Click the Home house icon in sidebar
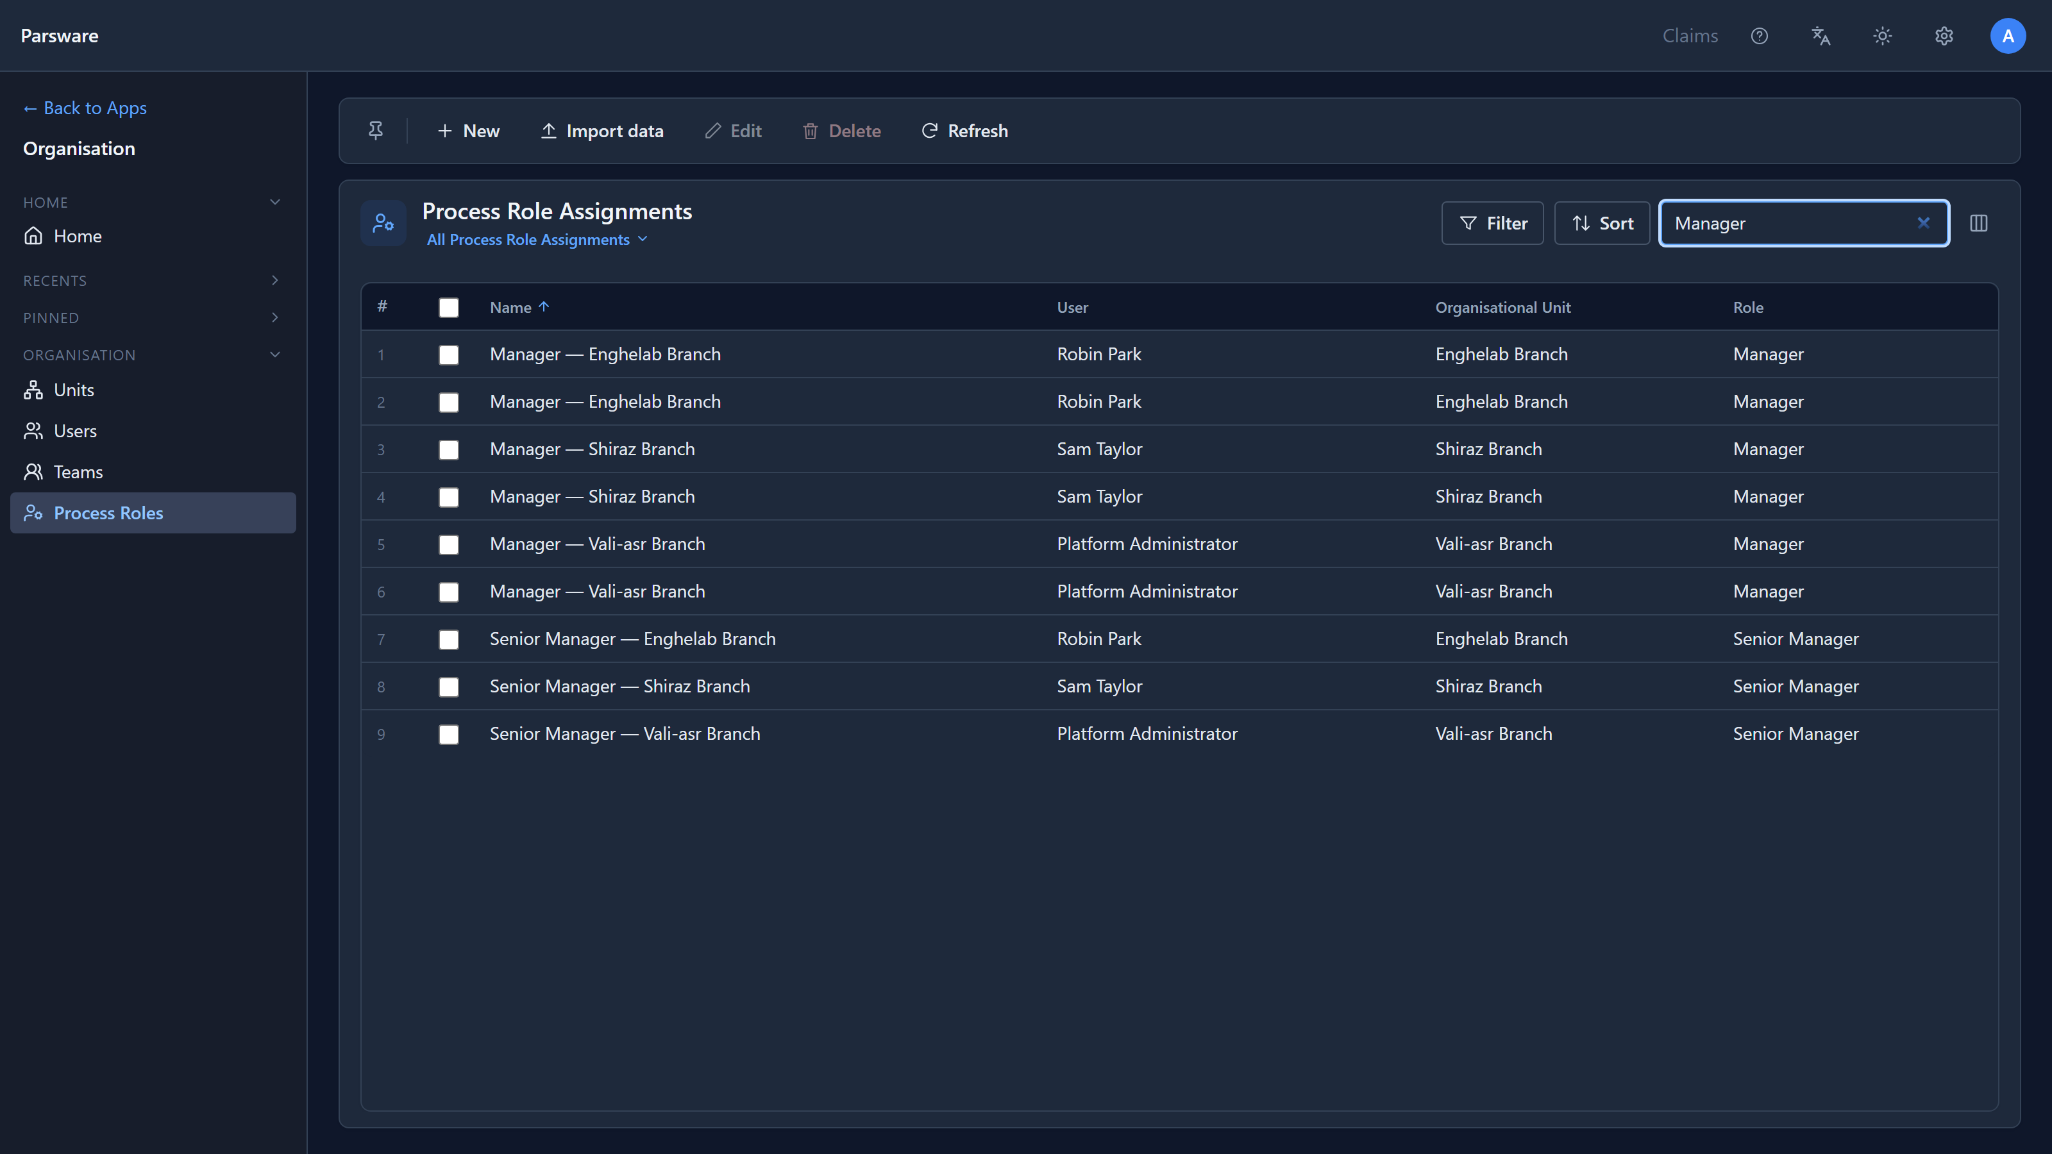The height and width of the screenshot is (1154, 2052). coord(33,236)
